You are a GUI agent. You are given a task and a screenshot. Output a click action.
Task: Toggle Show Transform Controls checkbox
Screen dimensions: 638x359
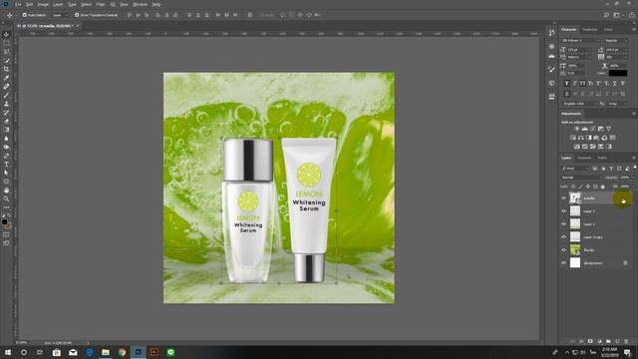click(x=77, y=15)
